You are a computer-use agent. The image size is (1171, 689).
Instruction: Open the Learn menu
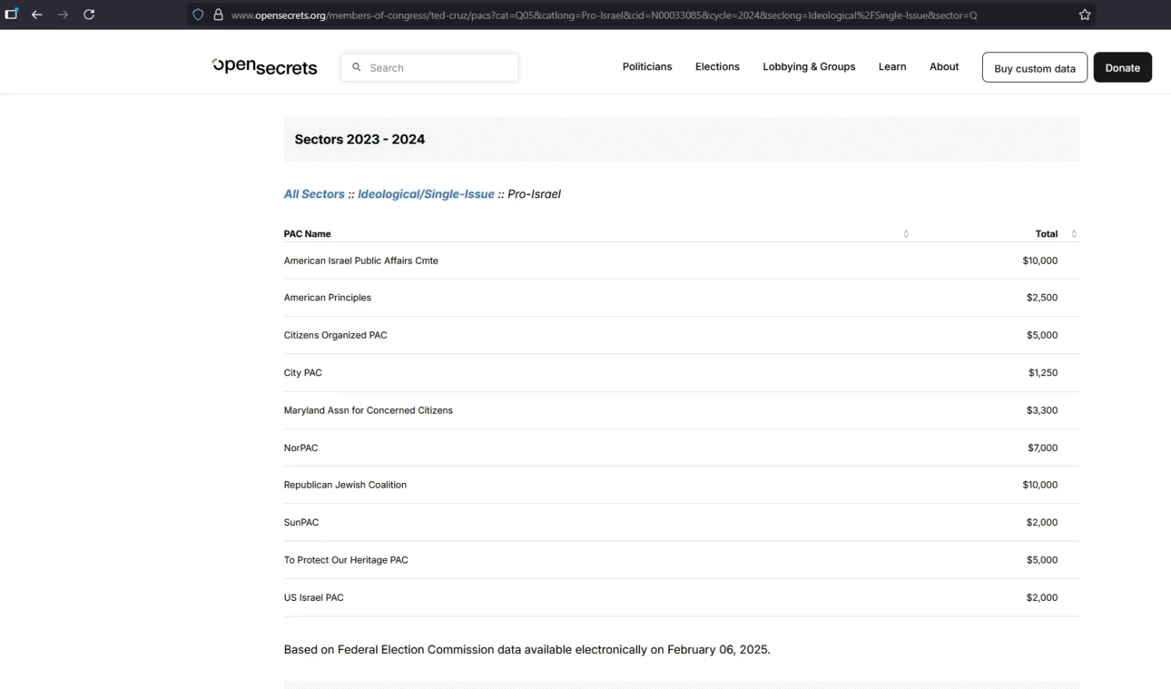[x=892, y=67]
